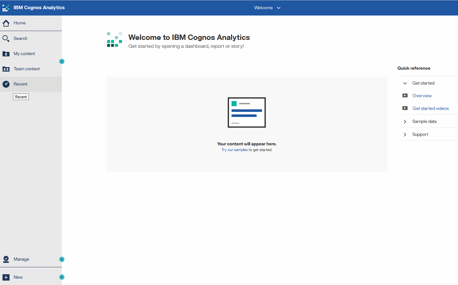This screenshot has width=458, height=285.
Task: Click the IBM Cognos Analytics logo icon
Action: 6,8
